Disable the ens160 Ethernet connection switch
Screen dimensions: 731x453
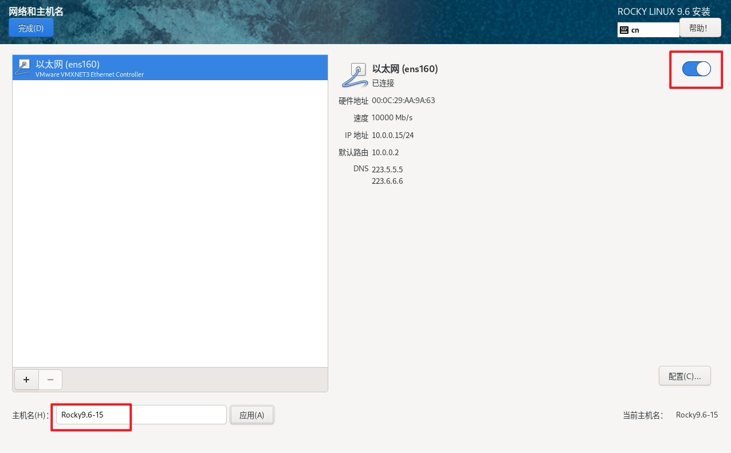pos(696,69)
